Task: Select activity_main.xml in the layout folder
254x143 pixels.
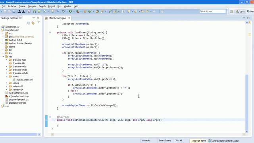Action: 24,79
